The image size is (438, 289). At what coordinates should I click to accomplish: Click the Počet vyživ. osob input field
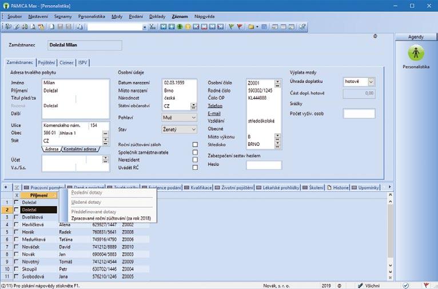[x=359, y=113]
